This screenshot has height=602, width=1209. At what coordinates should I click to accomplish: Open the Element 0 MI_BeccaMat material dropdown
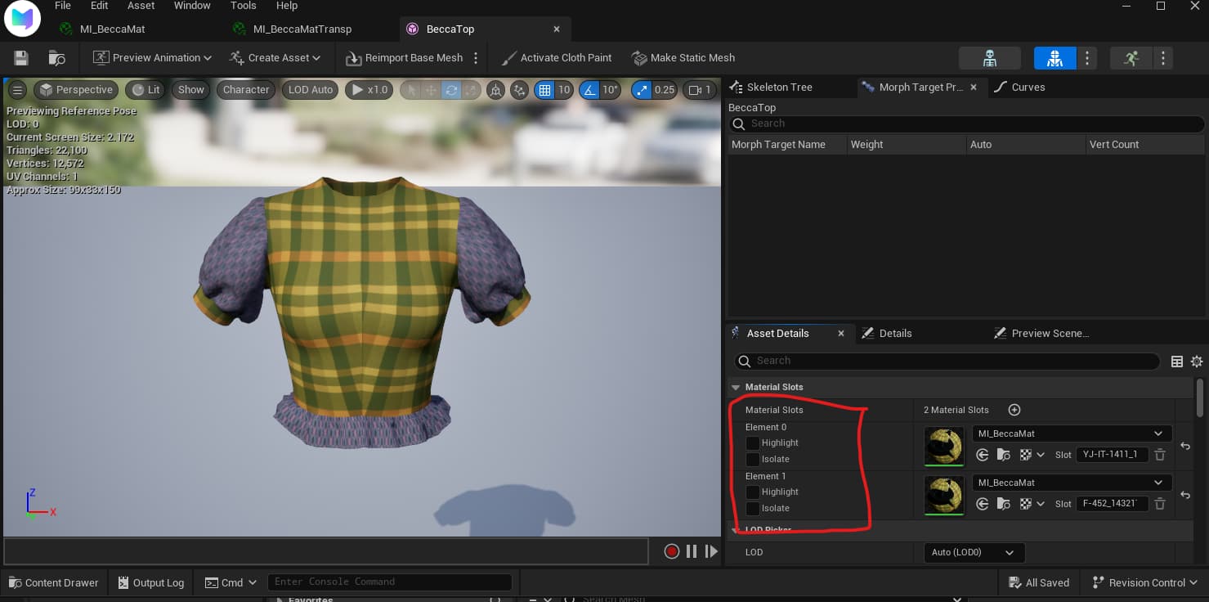1072,434
